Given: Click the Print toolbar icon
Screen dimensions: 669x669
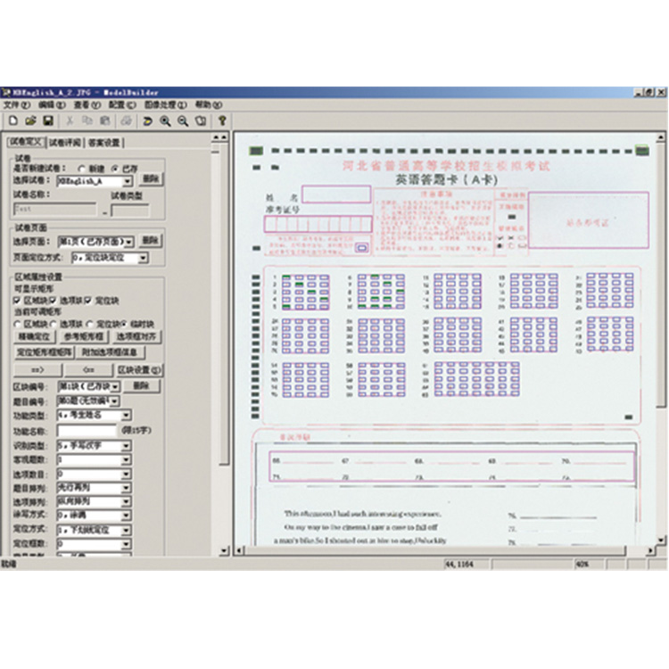Looking at the screenshot, I should point(126,120).
